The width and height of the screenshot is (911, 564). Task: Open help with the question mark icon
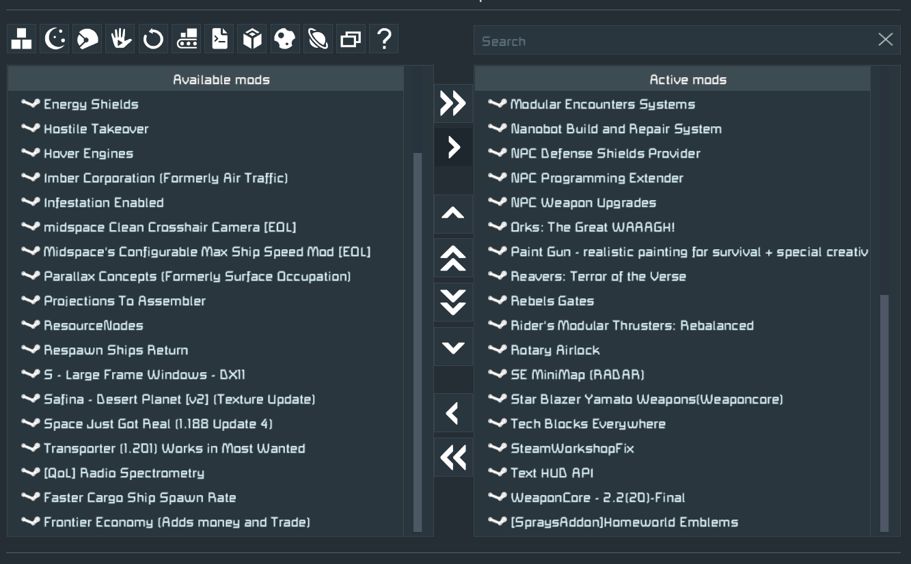[x=384, y=39]
